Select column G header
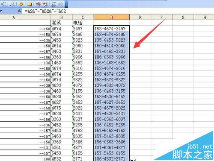This screenshot has width=214, height=161. [183, 18]
